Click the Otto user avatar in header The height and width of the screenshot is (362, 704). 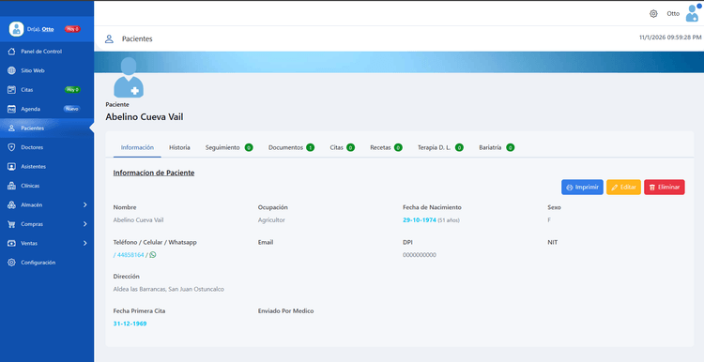tap(693, 13)
